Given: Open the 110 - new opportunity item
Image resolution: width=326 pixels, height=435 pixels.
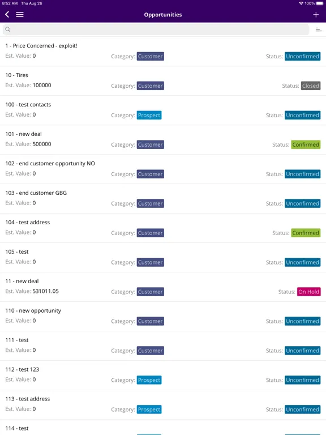Looking at the screenshot, I should pos(163,316).
